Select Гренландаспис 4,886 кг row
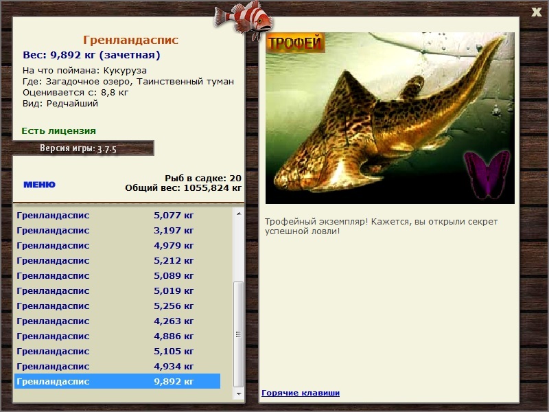 click(117, 336)
